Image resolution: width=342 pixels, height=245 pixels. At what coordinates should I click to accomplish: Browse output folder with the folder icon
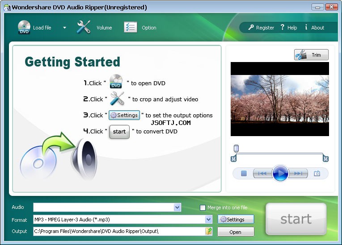(x=209, y=231)
